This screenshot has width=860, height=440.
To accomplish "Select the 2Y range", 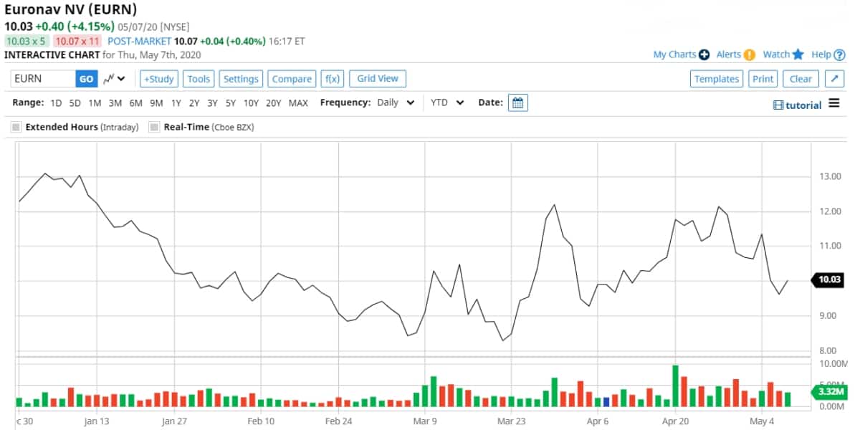I will point(194,103).
